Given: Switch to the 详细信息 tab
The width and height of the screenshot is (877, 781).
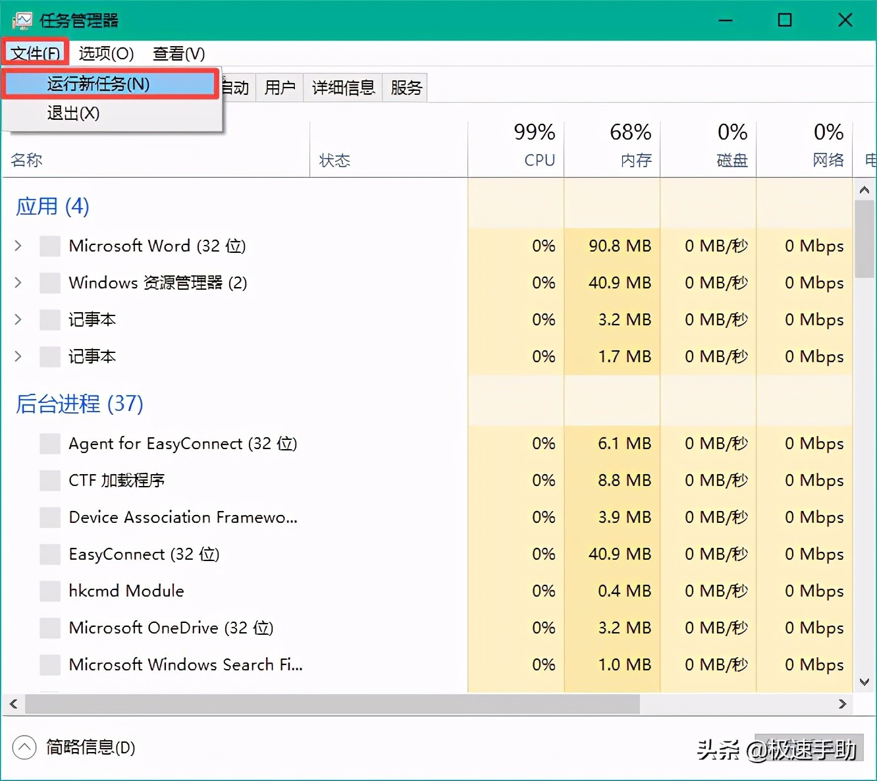Looking at the screenshot, I should pos(342,87).
